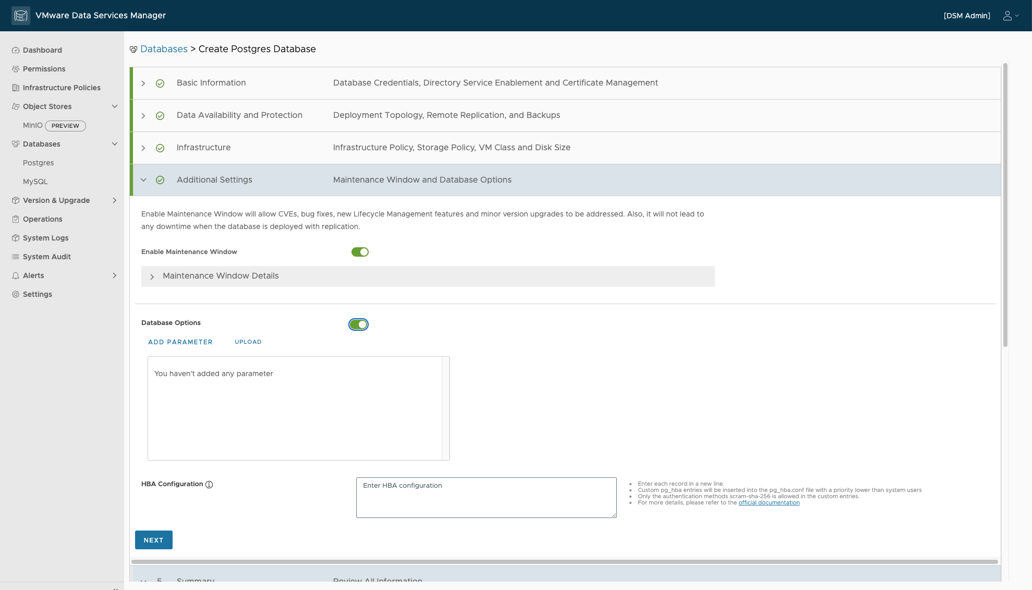Click into the HBA configuration text area
Viewport: 1032px width, 590px height.
tap(487, 498)
